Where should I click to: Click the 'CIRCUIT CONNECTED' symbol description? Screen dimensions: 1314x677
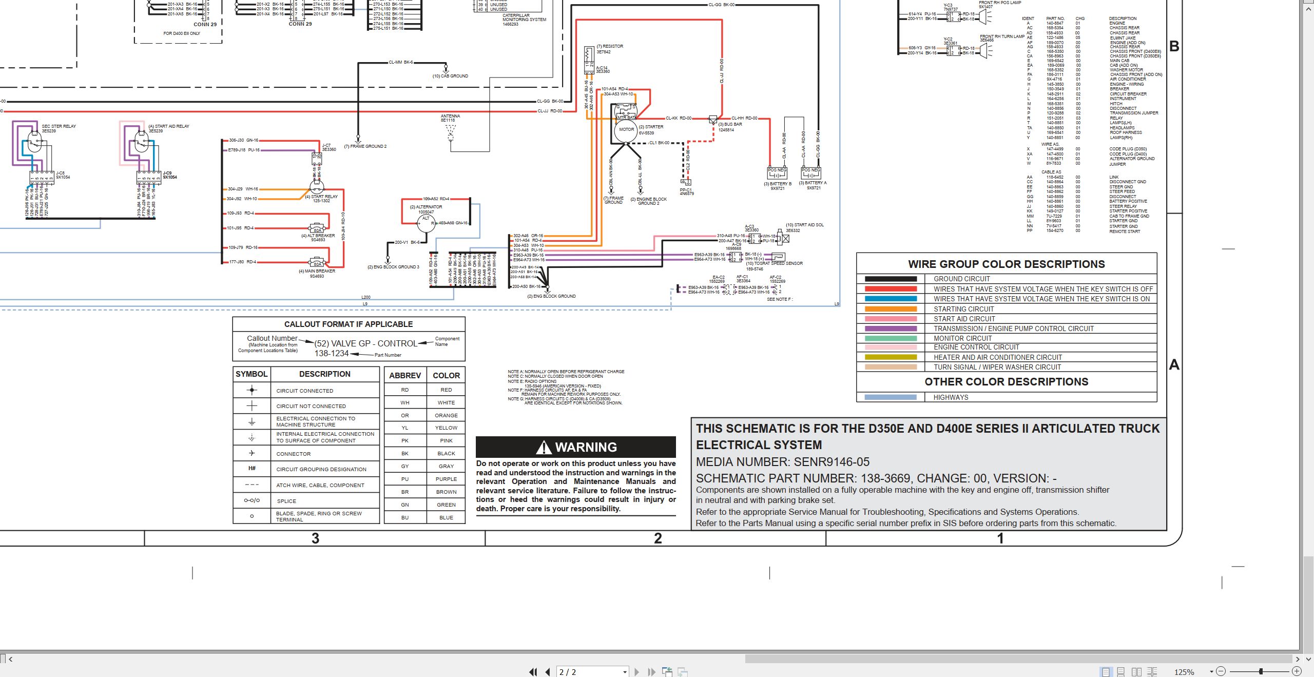click(304, 391)
